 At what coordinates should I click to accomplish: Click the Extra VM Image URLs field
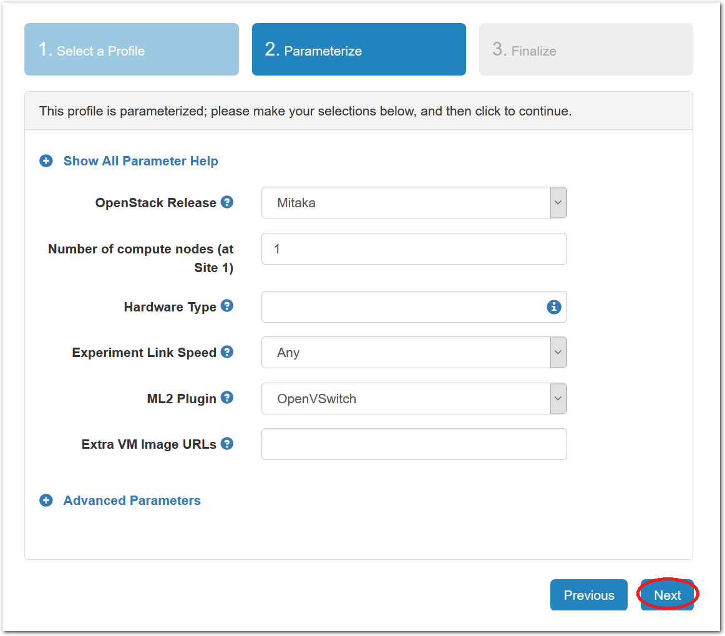[414, 444]
